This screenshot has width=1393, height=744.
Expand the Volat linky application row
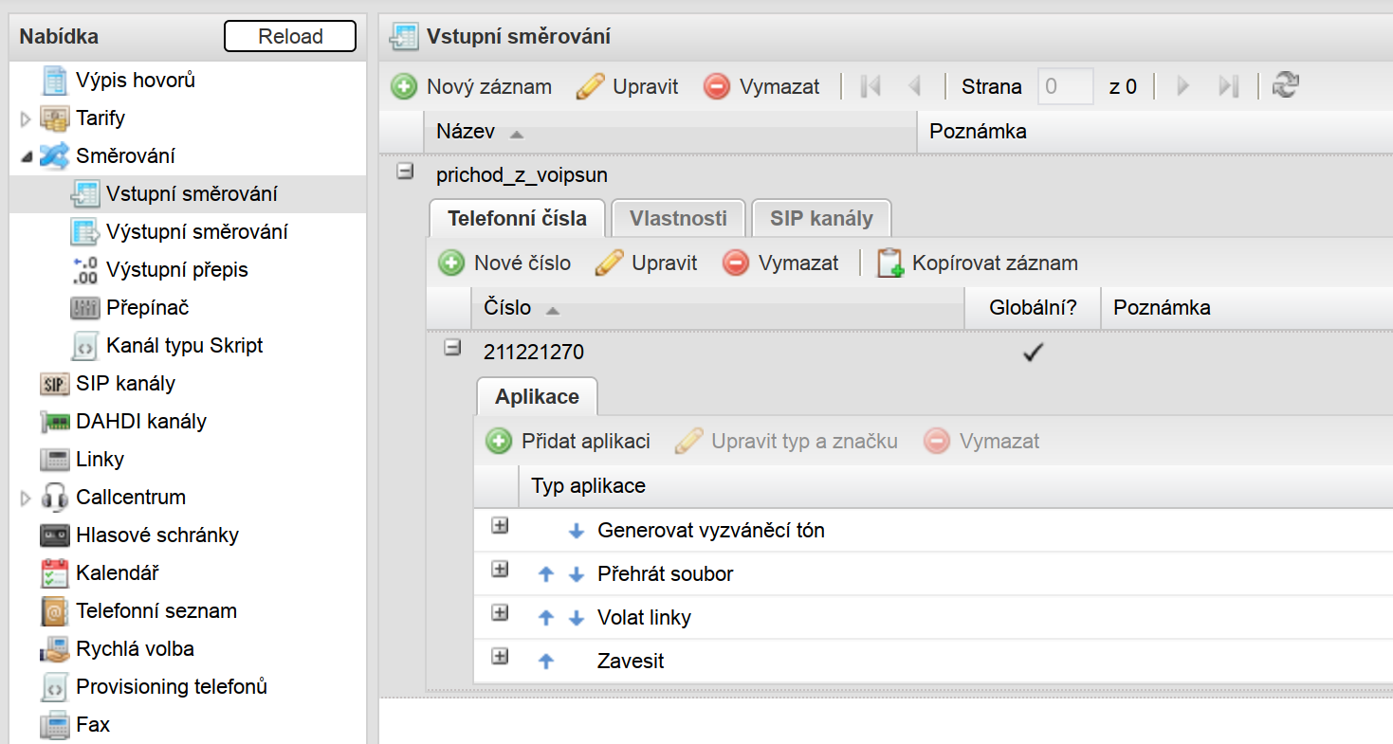point(500,612)
